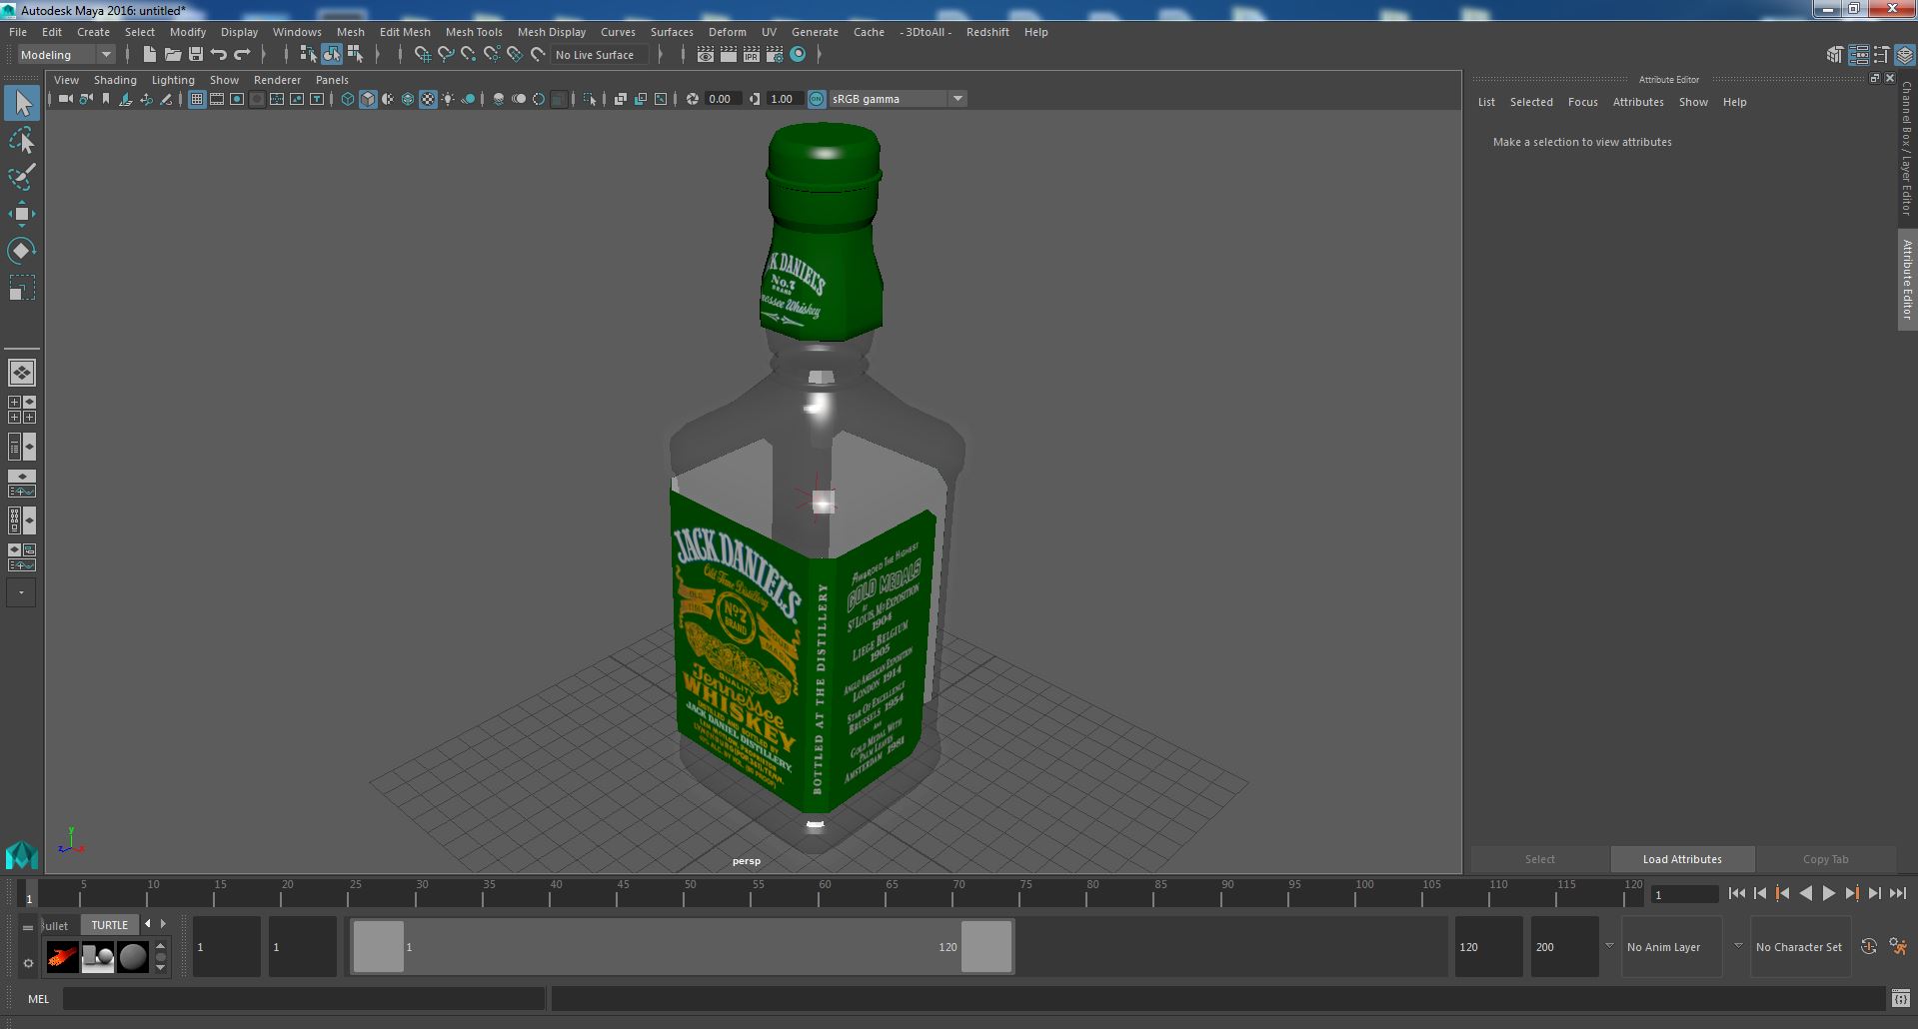This screenshot has width=1918, height=1029.
Task: Open the Channel Box / Layer Editor tab
Action: click(x=1907, y=148)
